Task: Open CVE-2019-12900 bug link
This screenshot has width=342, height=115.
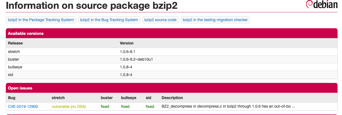Action: tap(23, 106)
